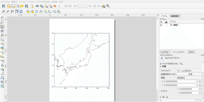204x102 pixels.
Task: Group the selected items
Action: [37, 11]
